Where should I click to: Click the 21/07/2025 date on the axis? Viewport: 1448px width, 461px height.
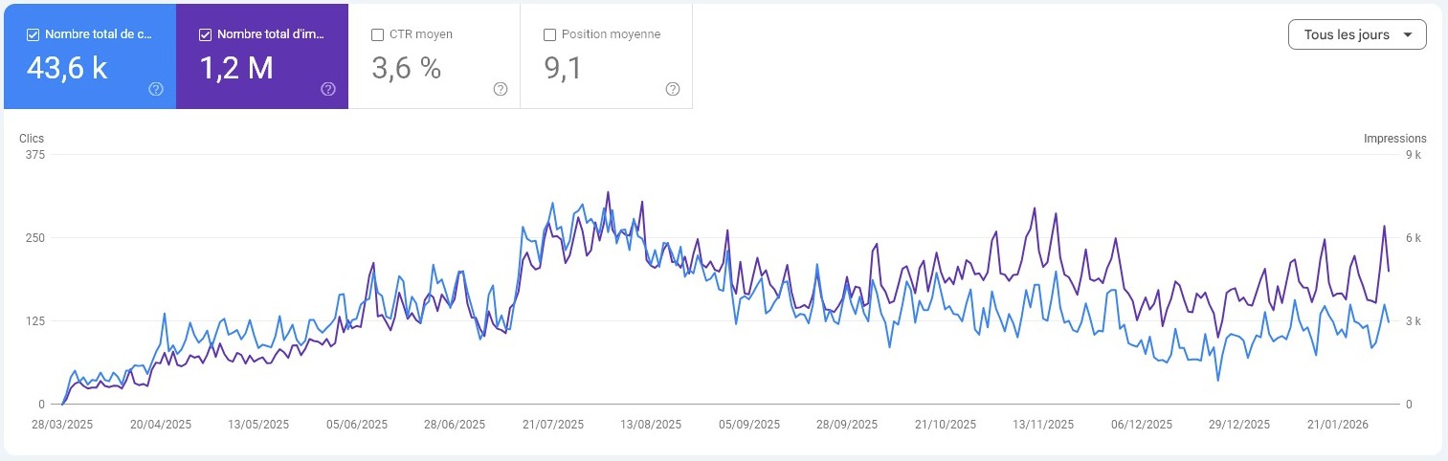point(554,424)
